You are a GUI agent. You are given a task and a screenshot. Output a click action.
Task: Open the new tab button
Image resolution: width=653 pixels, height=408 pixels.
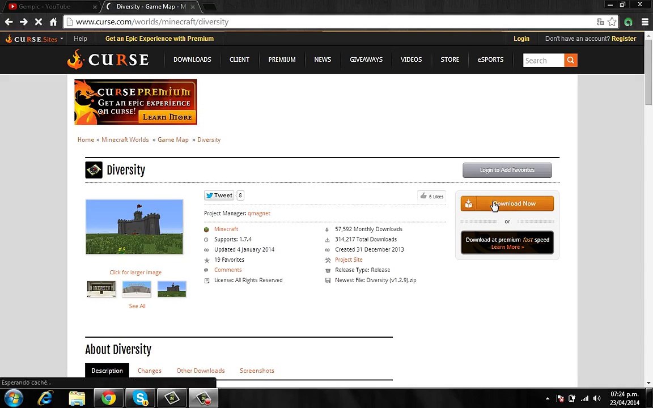pos(210,7)
